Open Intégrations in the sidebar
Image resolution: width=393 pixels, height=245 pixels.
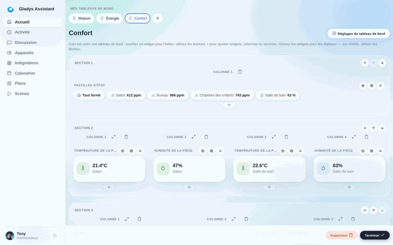click(33, 63)
